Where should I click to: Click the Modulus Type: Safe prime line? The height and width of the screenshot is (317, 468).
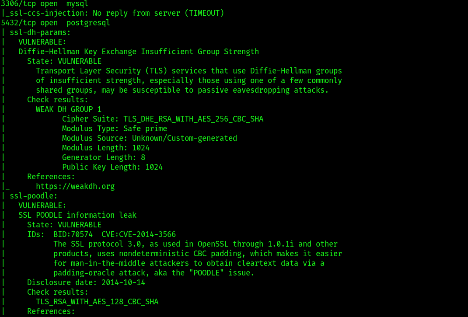point(115,129)
